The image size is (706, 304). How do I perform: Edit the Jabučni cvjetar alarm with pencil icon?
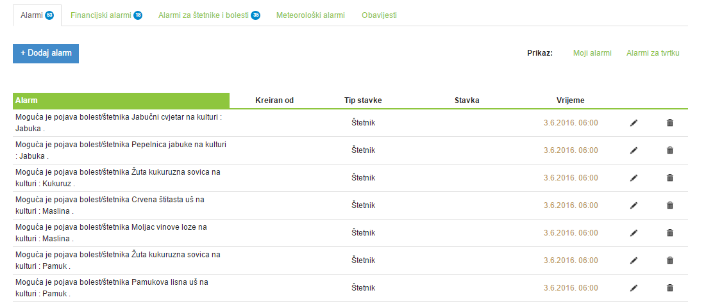[x=634, y=123]
